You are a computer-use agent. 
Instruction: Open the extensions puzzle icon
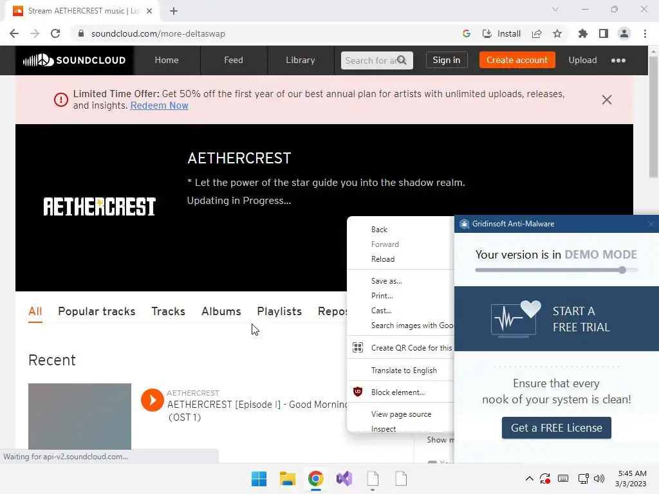(583, 33)
